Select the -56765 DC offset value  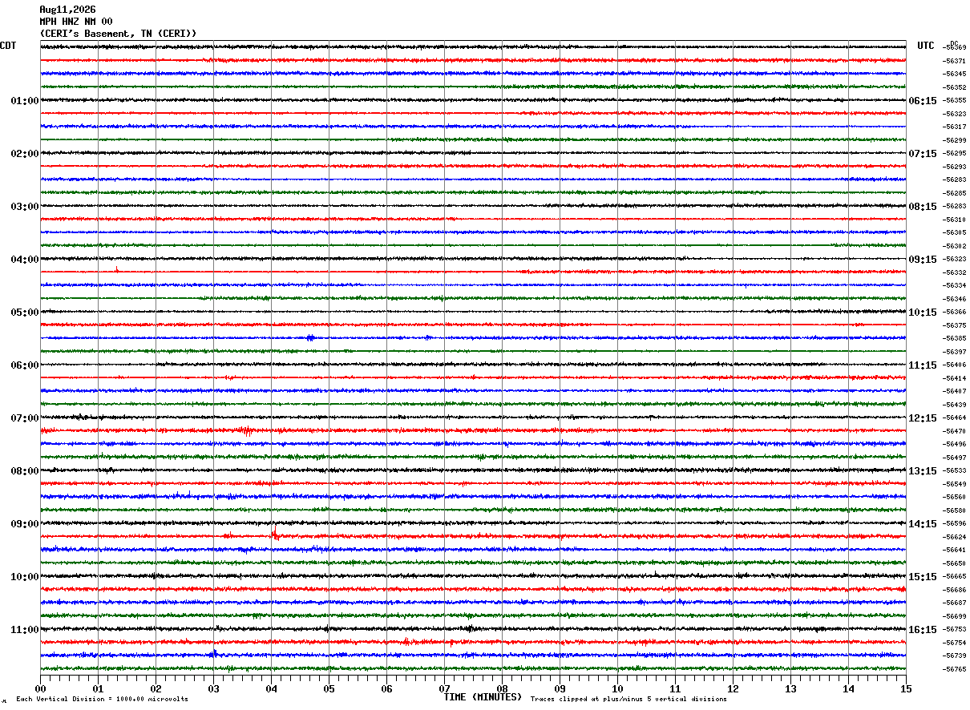955,669
